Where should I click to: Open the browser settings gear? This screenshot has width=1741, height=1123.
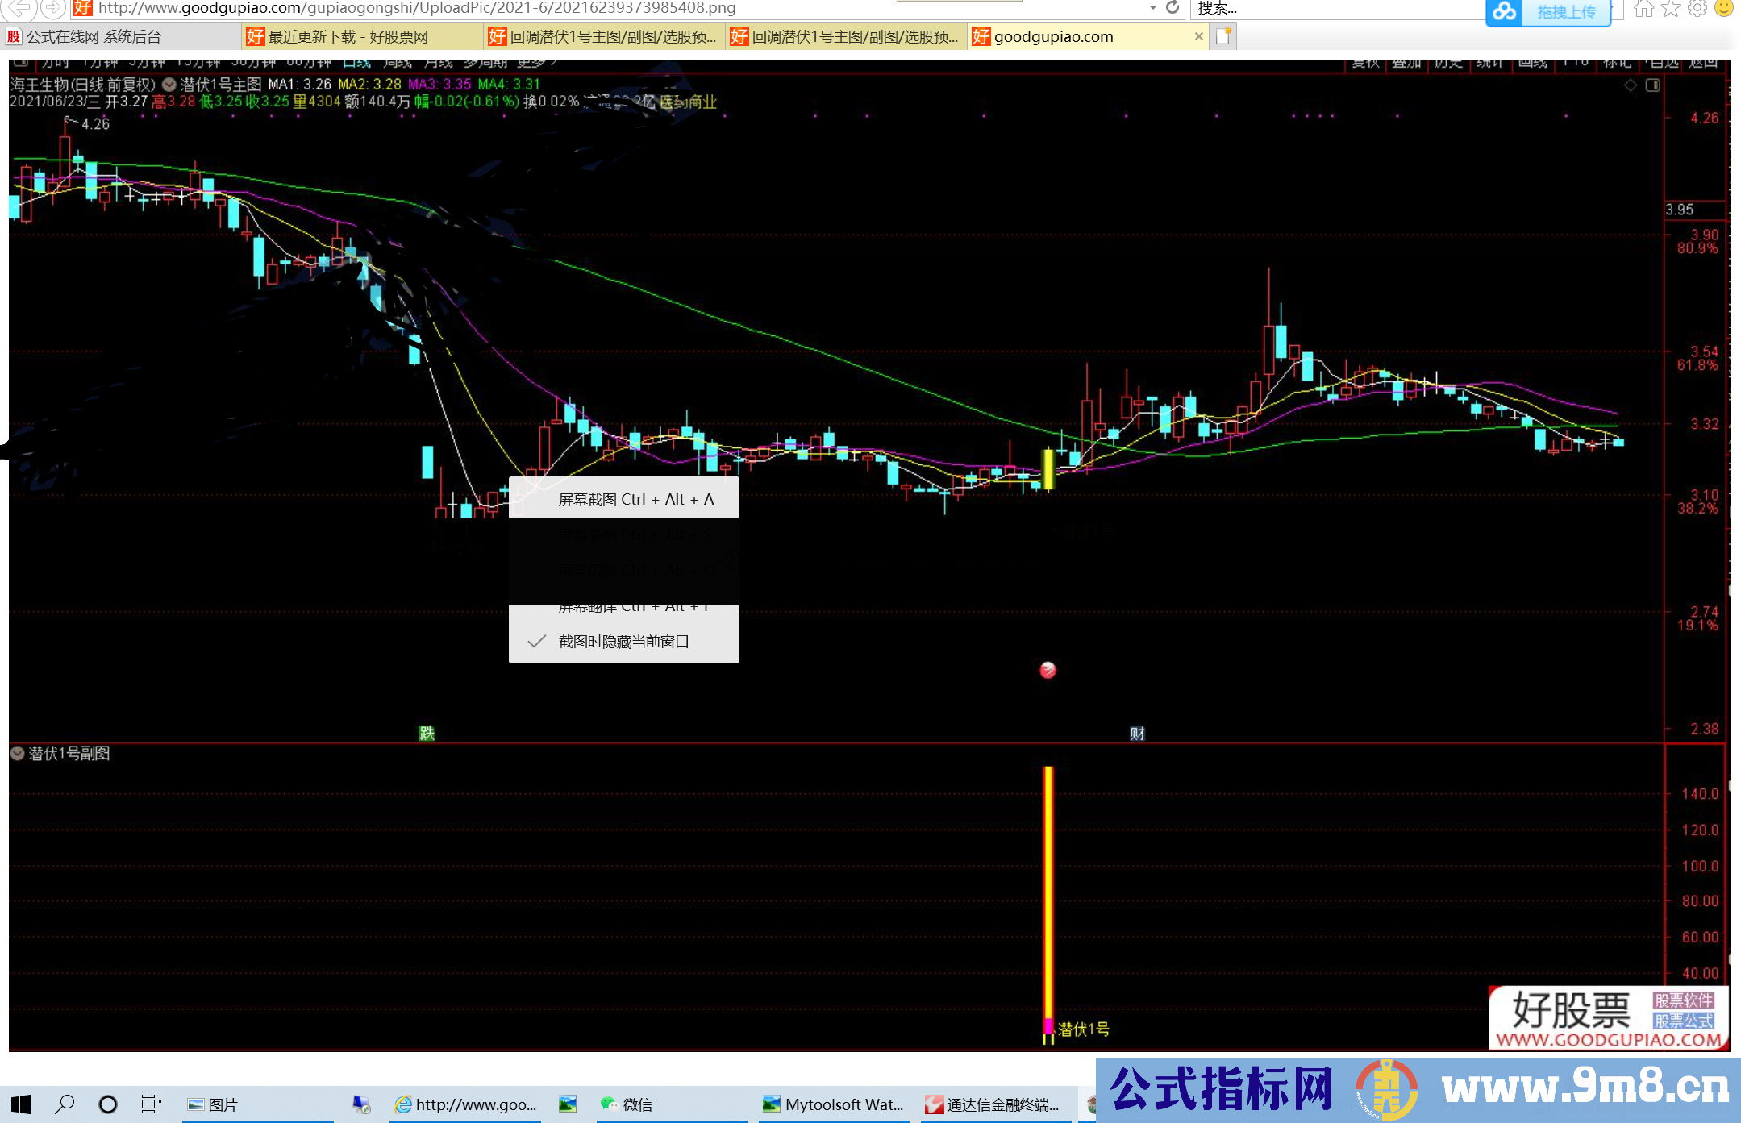(x=1697, y=9)
